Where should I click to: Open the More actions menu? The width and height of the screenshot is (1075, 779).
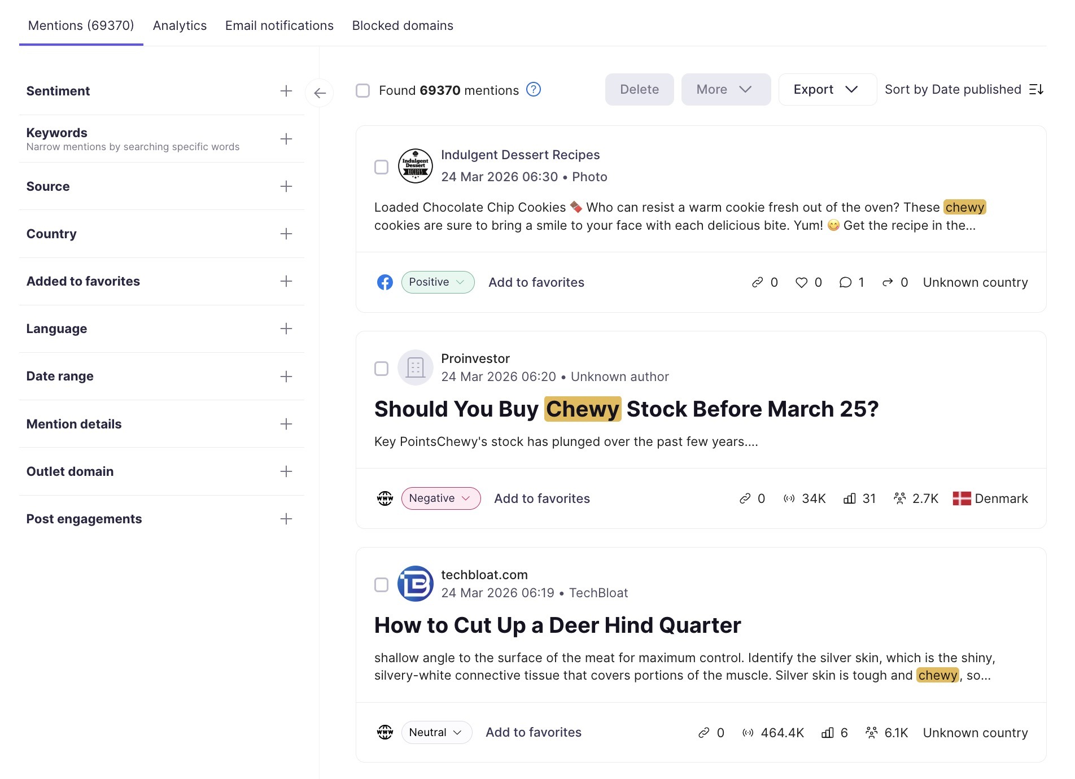pyautogui.click(x=726, y=89)
